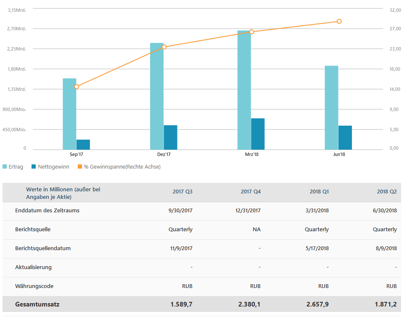Toggle the % Gewinnspanne legend entry
The height and width of the screenshot is (317, 404).
click(119, 166)
